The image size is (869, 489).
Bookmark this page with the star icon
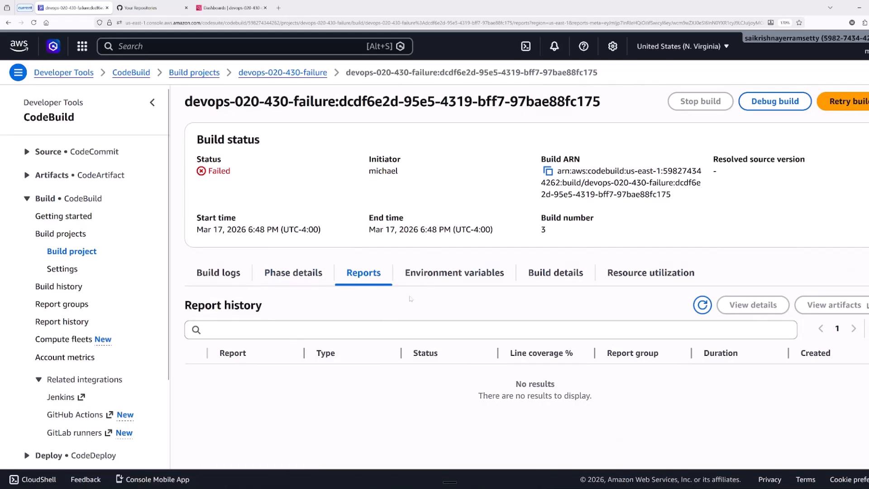point(799,23)
